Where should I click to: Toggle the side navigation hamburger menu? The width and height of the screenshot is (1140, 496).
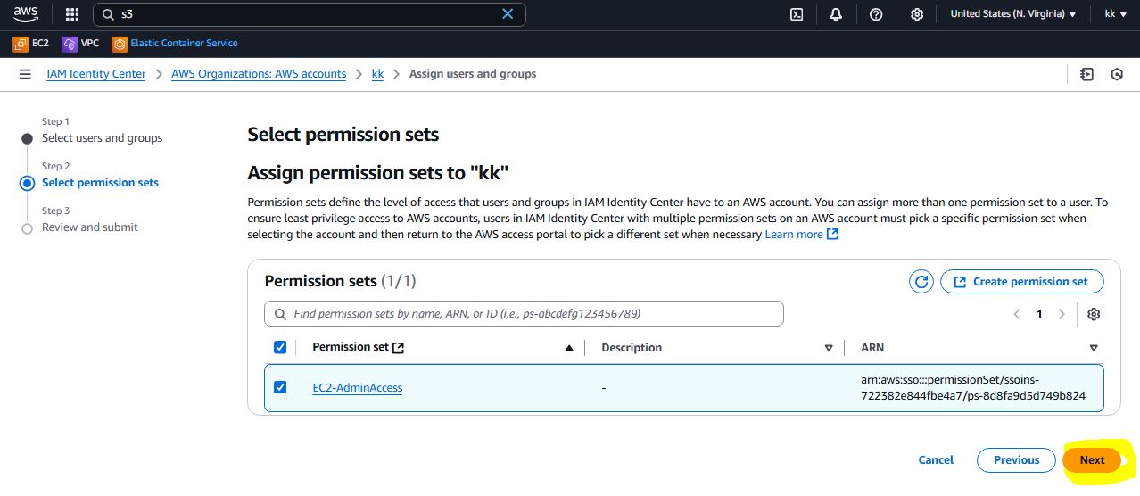point(25,74)
